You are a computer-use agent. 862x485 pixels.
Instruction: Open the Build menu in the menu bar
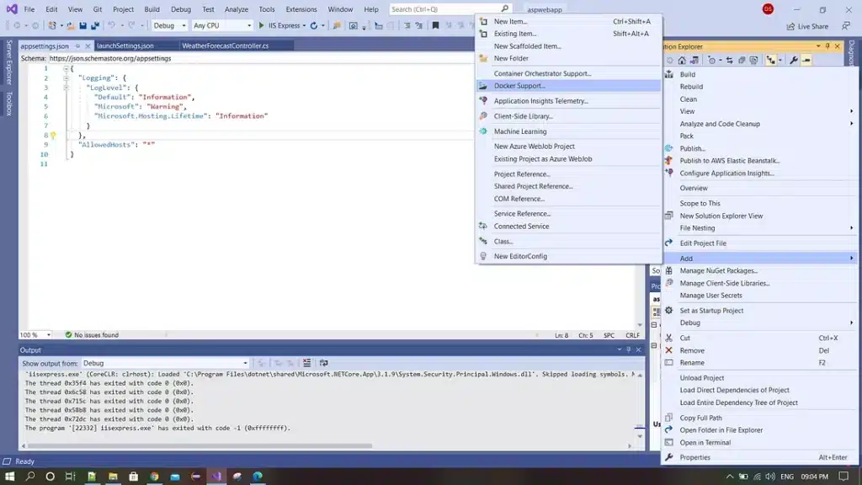[x=152, y=9]
